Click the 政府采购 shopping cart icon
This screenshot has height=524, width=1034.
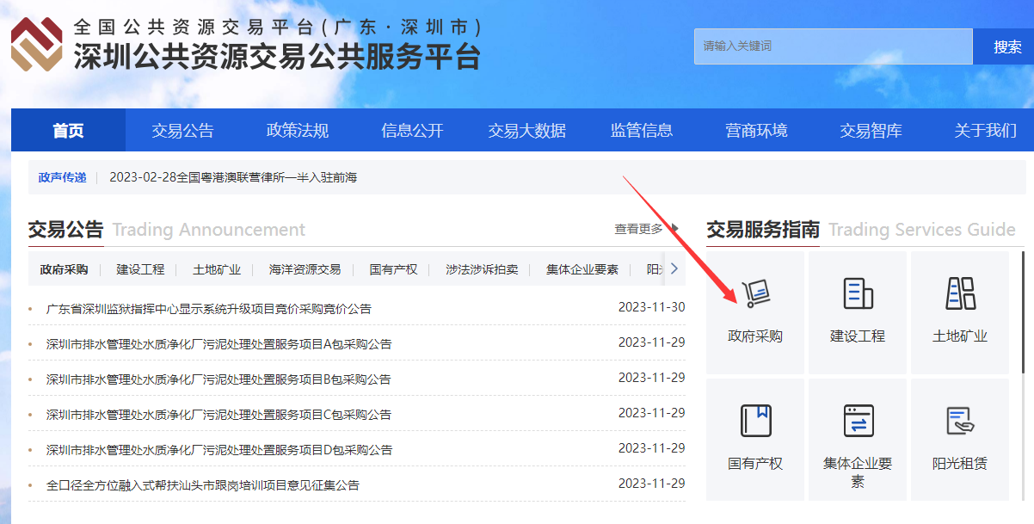(x=755, y=294)
